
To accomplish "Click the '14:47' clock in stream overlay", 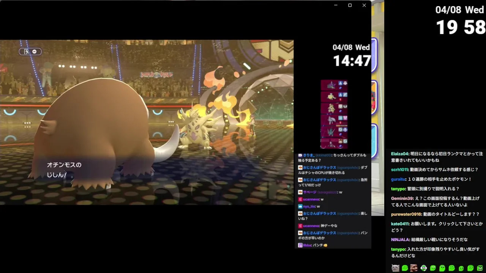I will [352, 61].
